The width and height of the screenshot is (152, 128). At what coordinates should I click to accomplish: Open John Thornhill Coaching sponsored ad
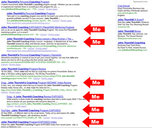coord(131,43)
